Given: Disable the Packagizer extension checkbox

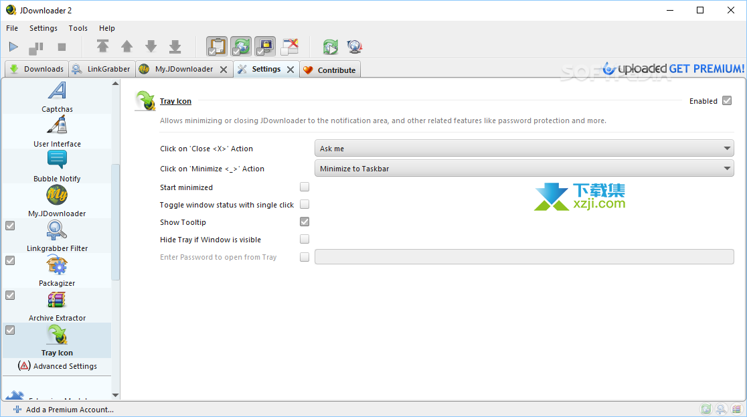Looking at the screenshot, I should 10,260.
